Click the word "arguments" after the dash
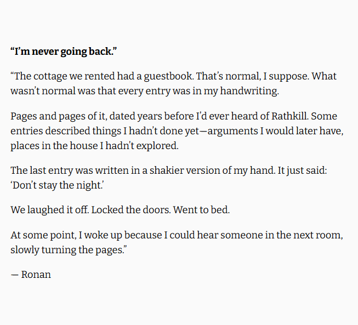 (x=232, y=131)
